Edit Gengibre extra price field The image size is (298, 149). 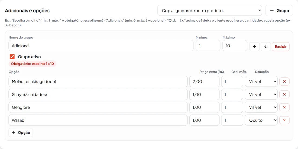204,107
